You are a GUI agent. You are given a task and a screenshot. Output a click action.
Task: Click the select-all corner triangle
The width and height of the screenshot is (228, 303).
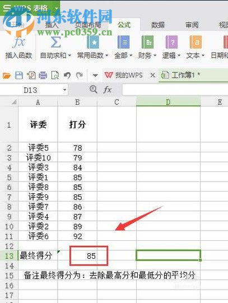coord(14,102)
